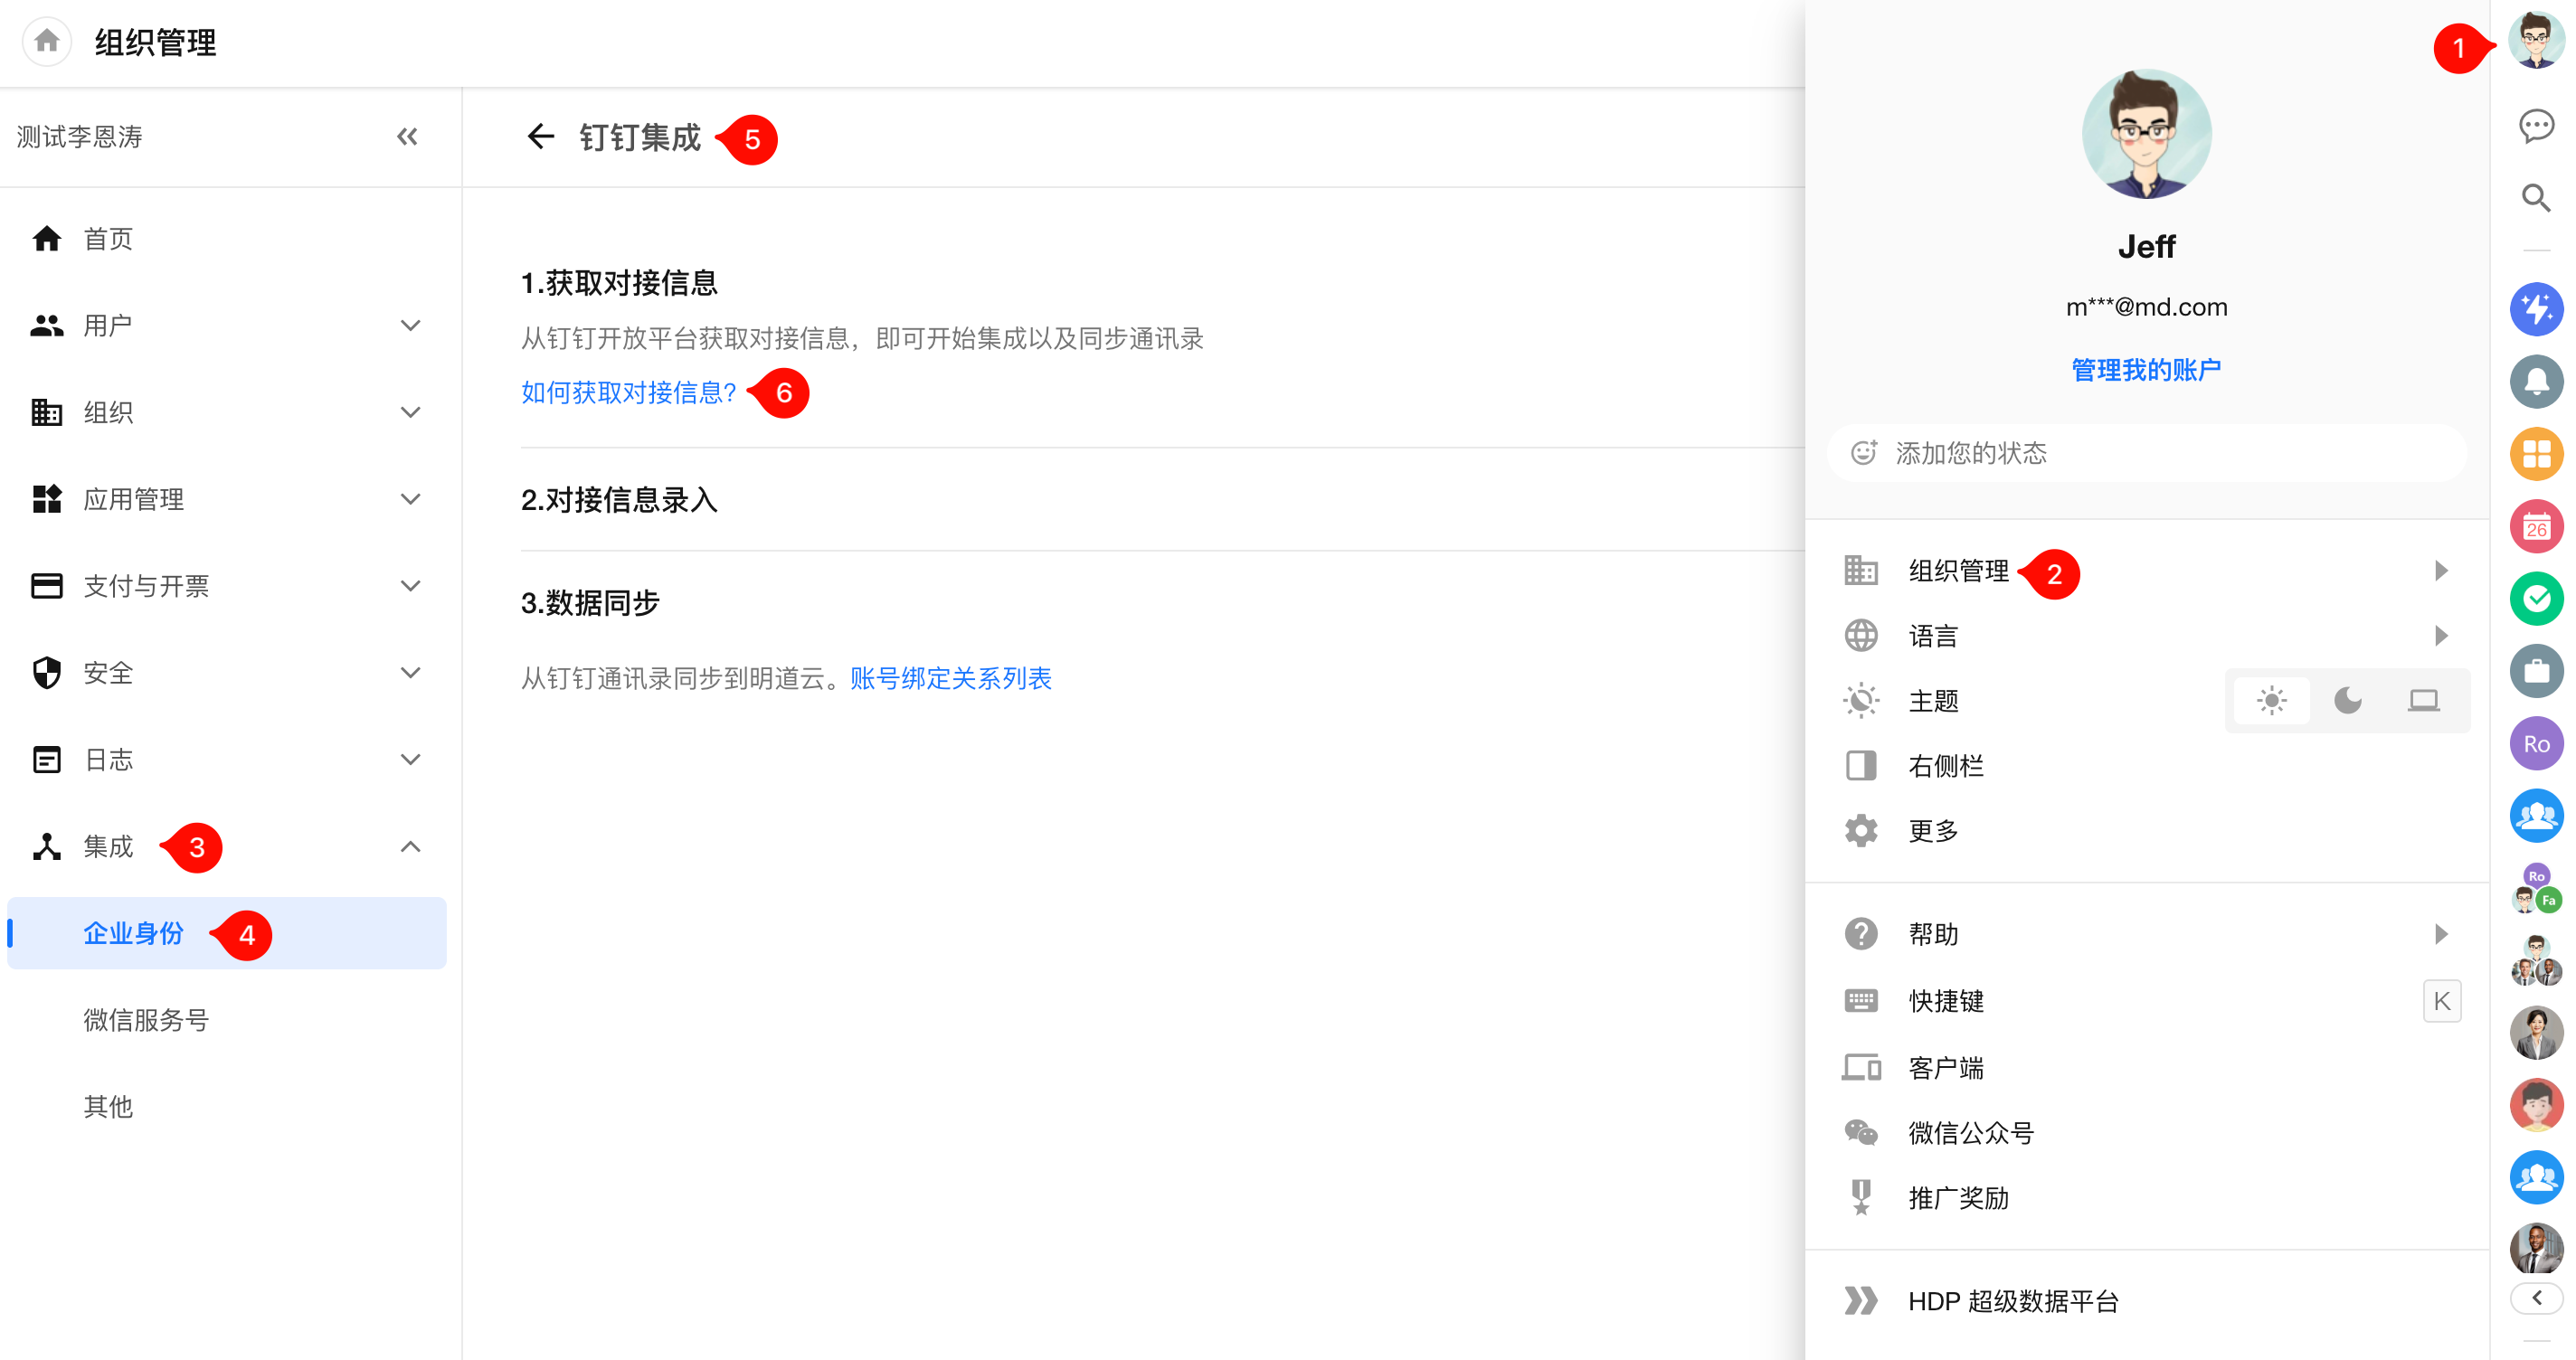Open 如何获取对接信息? help link
Screen dimensions: 2576x1360
coord(629,393)
